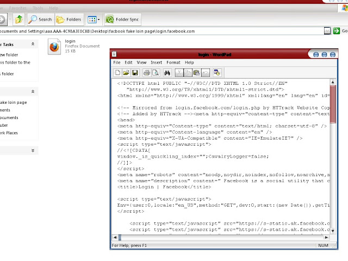Open the address bar dropdown arrow
This screenshot has height=261, width=348.
click(x=327, y=31)
